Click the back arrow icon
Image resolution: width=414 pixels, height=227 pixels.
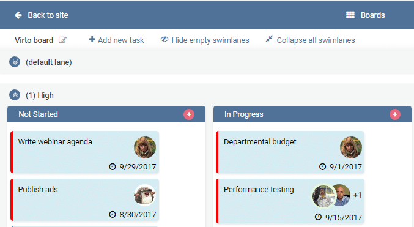point(18,15)
